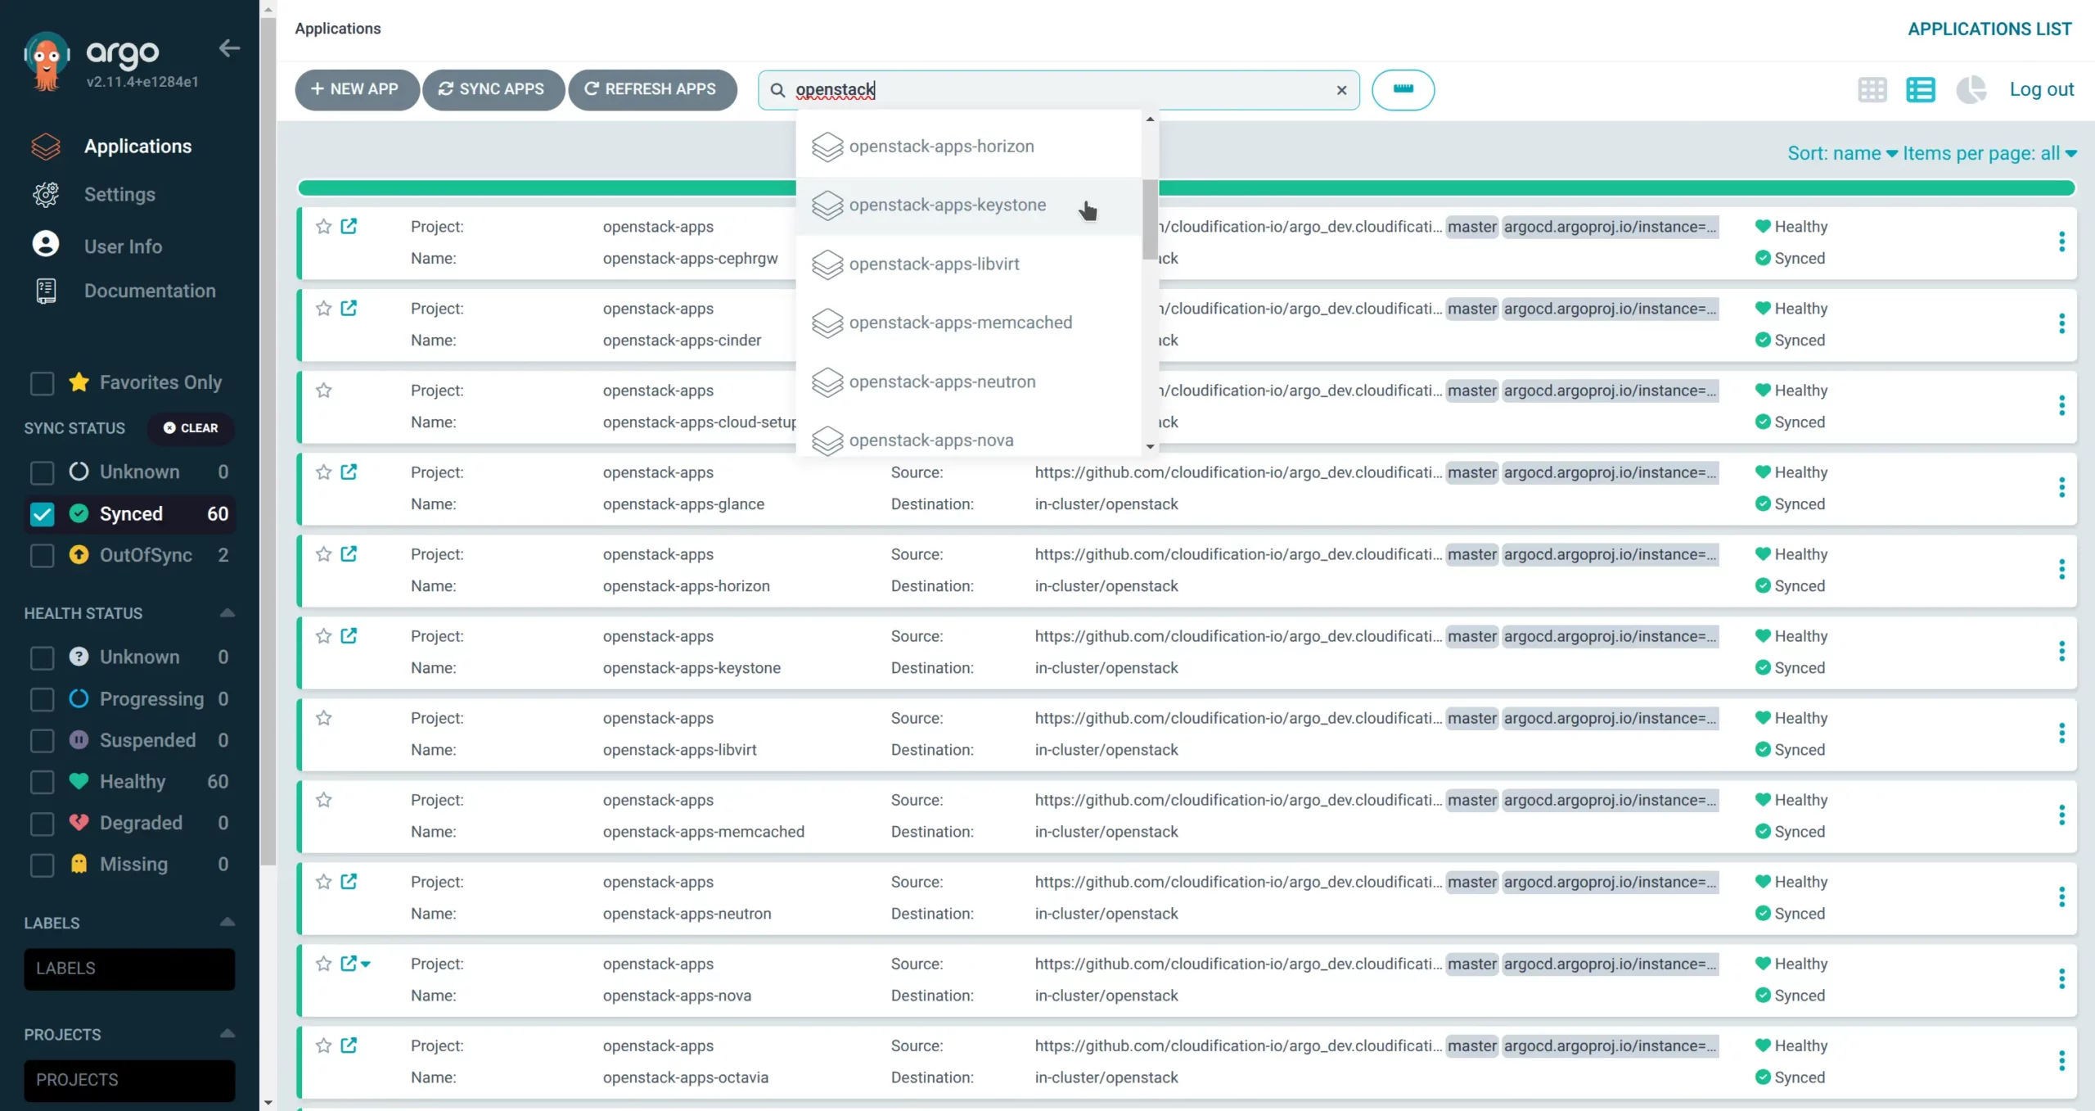
Task: Click the LABELS filter input
Action: coord(129,969)
